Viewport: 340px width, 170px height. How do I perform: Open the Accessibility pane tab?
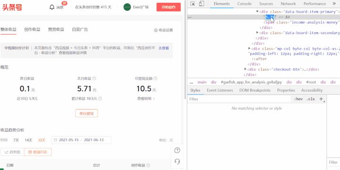click(312, 90)
